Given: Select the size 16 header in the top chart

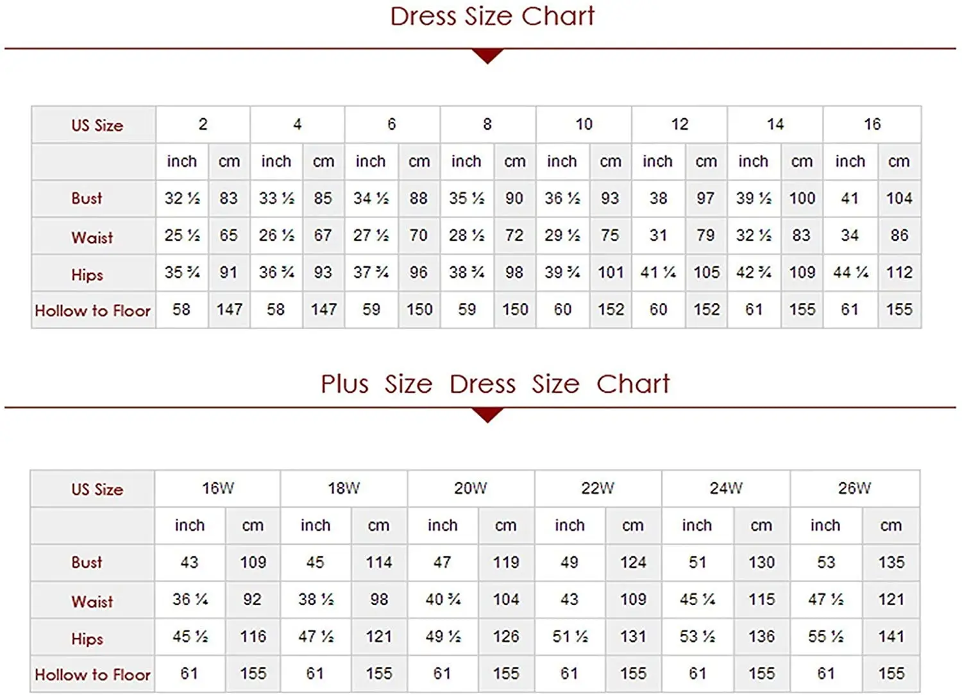Looking at the screenshot, I should click(872, 124).
